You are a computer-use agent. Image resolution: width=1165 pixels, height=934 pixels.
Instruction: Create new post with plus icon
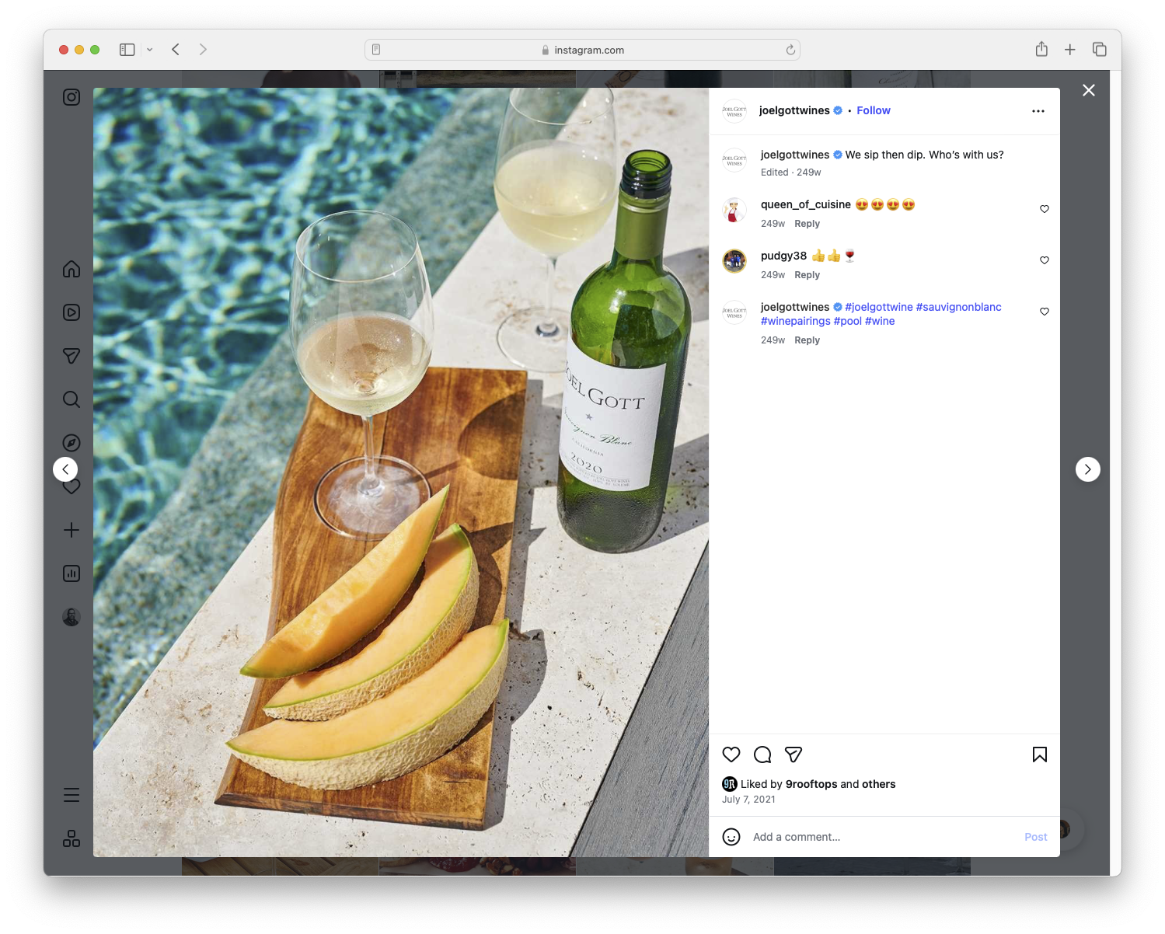[72, 530]
